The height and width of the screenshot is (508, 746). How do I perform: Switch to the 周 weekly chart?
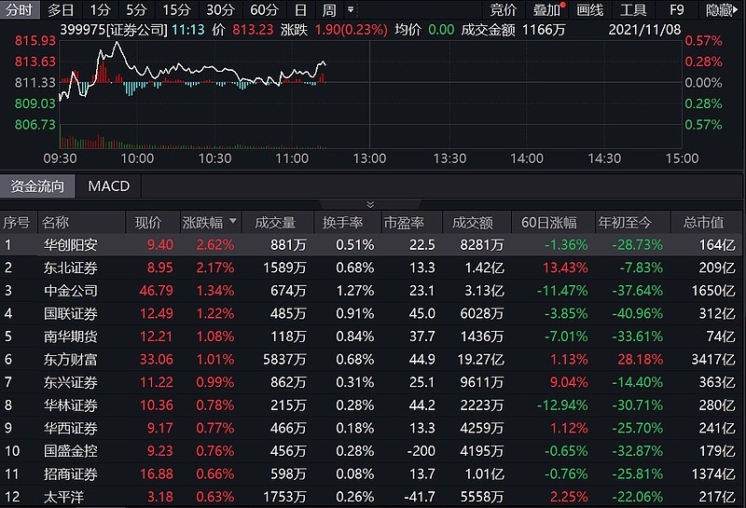pos(329,9)
